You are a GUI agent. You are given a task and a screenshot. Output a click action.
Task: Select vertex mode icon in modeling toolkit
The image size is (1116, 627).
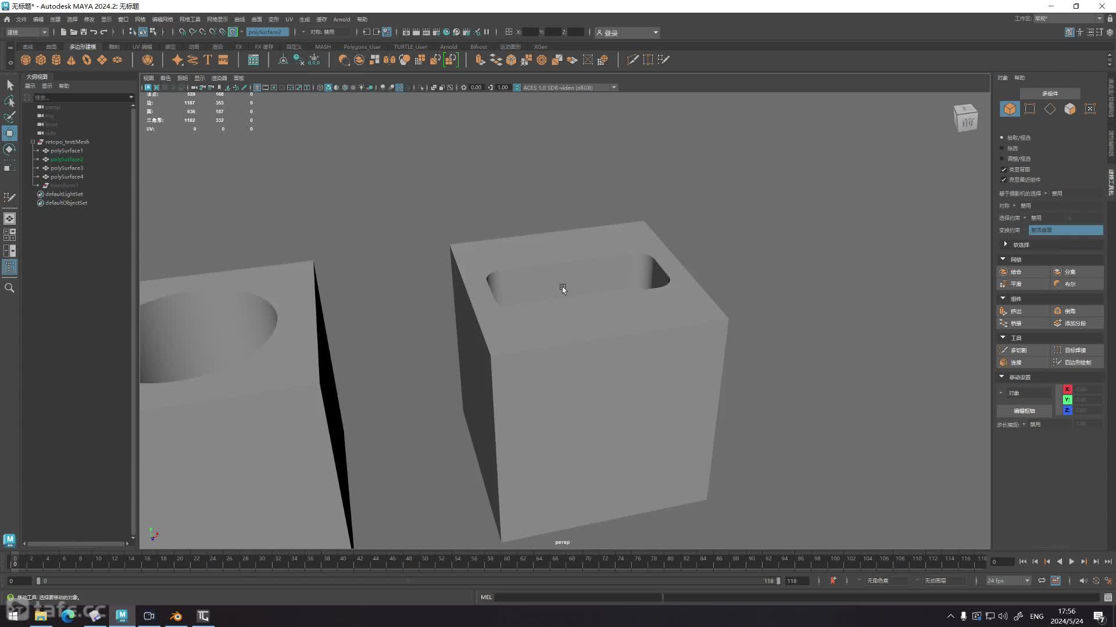pyautogui.click(x=1030, y=109)
